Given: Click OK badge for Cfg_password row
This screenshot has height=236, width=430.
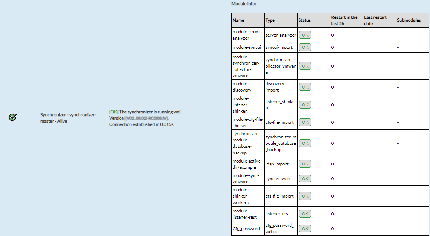Looking at the screenshot, I should pos(305,228).
